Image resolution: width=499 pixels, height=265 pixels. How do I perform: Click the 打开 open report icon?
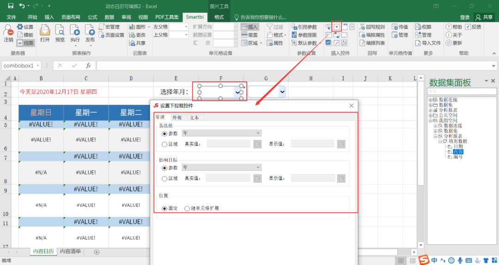(45, 33)
